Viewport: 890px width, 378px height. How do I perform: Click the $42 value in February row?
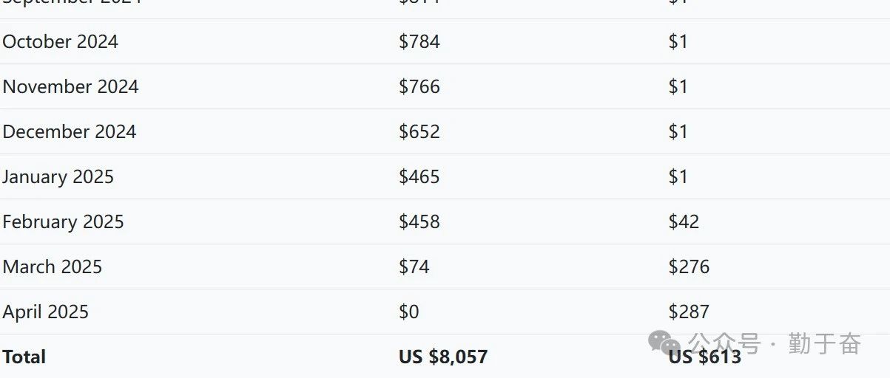click(684, 222)
